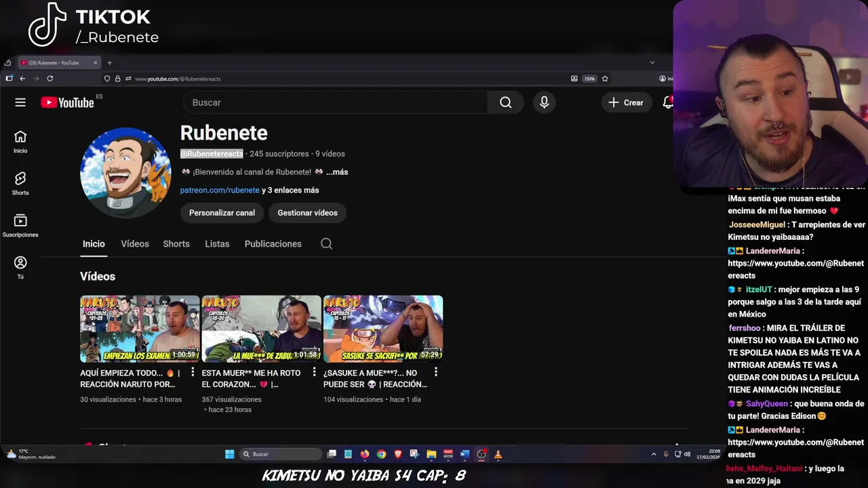Open options for AQUÍ EMPIEZA TODO video
This screenshot has width=868, height=488.
pyautogui.click(x=193, y=372)
